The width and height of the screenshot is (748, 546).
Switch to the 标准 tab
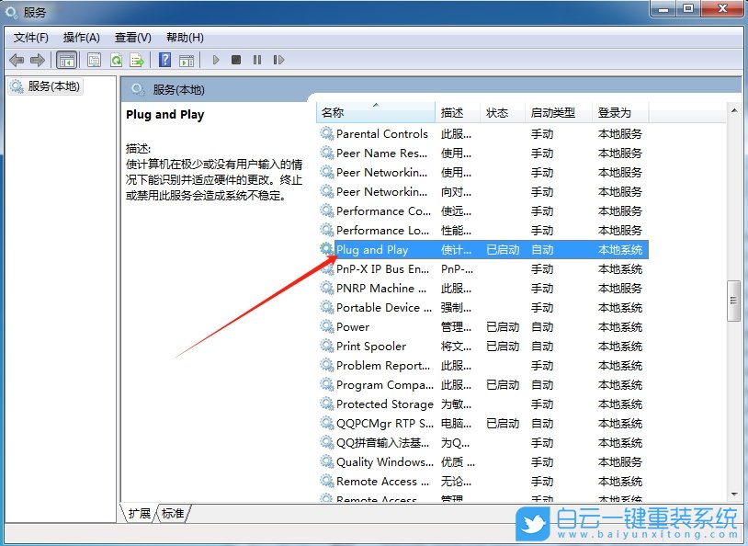point(171,514)
